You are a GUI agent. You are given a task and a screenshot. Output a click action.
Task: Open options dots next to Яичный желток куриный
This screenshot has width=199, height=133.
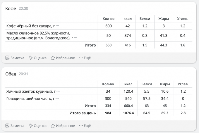point(58,91)
